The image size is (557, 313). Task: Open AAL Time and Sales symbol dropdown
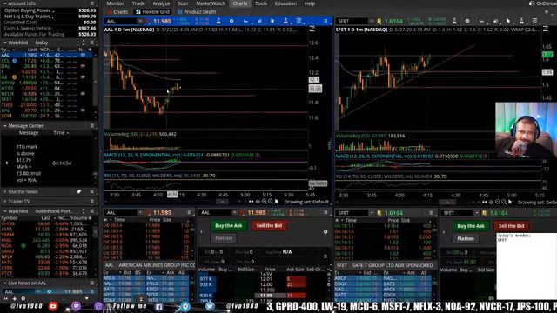[x=140, y=212]
